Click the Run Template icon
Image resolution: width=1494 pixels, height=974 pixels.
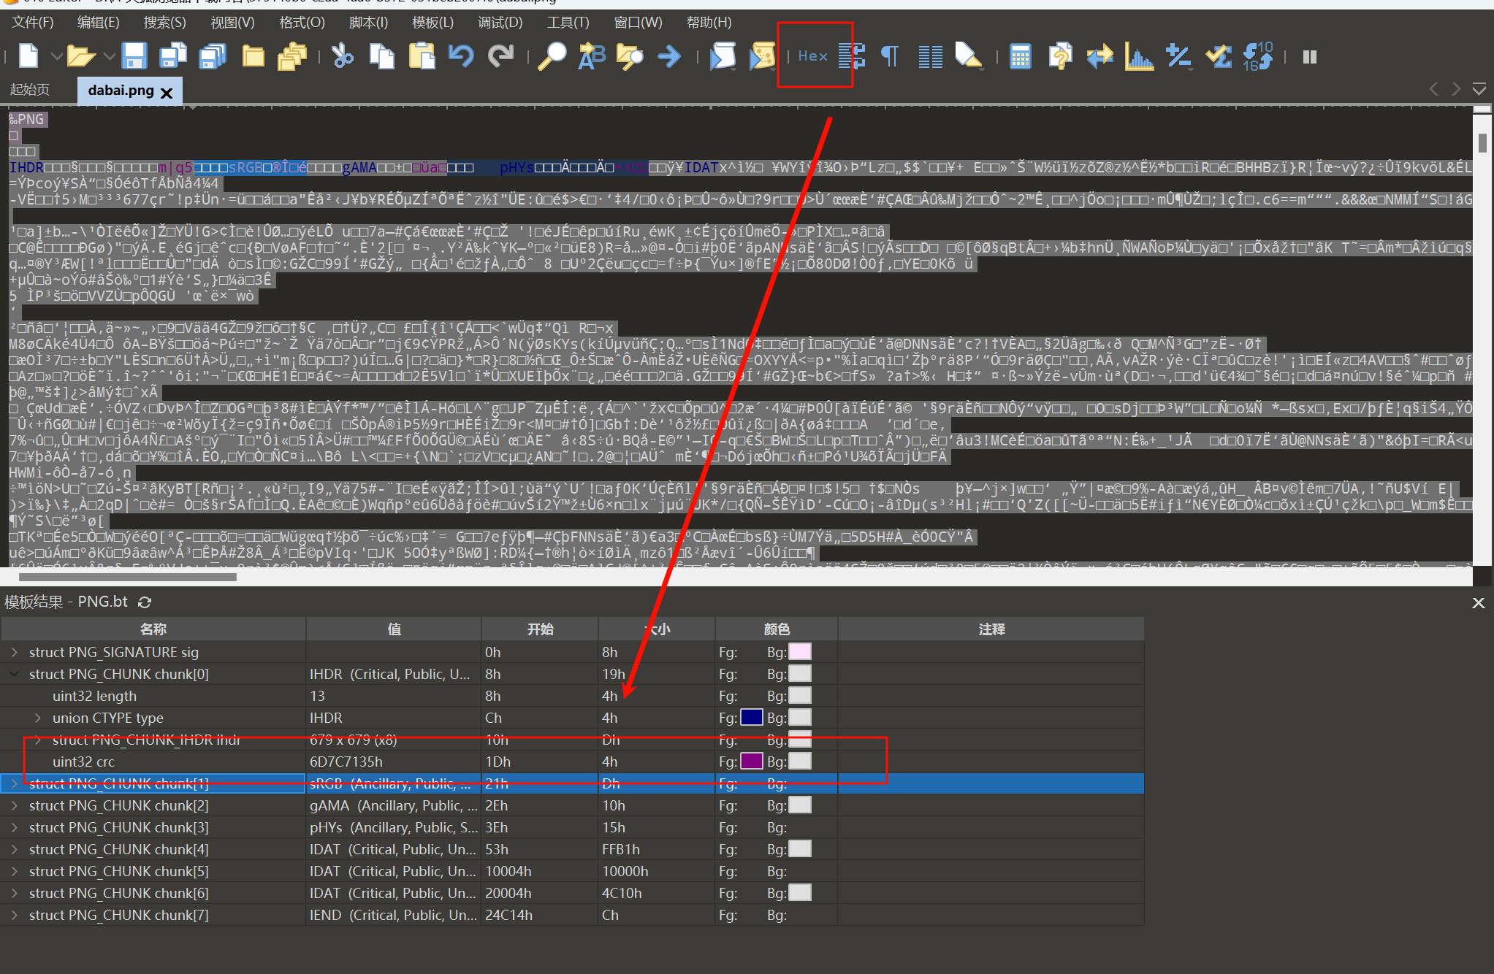pos(762,56)
